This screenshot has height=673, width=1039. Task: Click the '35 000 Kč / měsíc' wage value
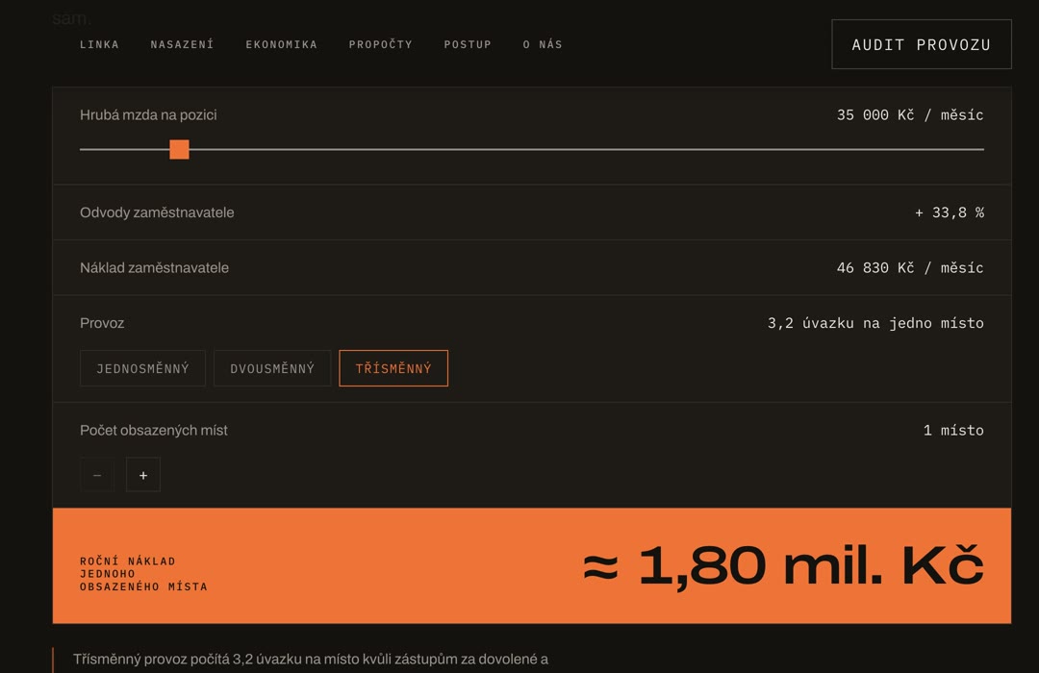(910, 114)
